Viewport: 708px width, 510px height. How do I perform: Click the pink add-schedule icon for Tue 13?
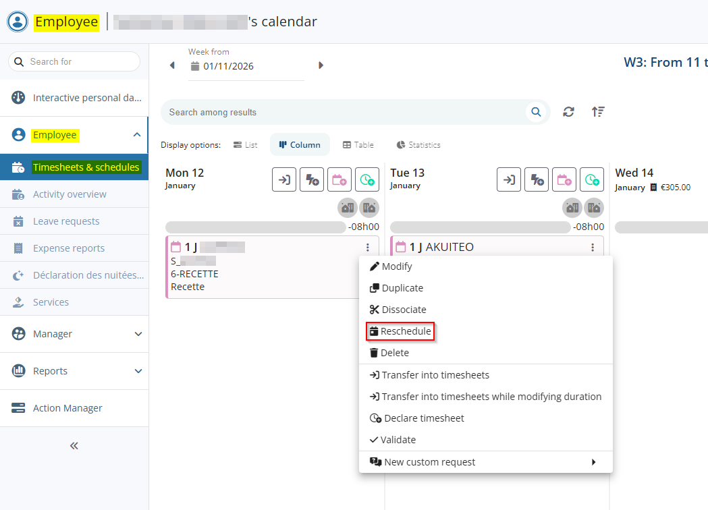click(x=564, y=179)
